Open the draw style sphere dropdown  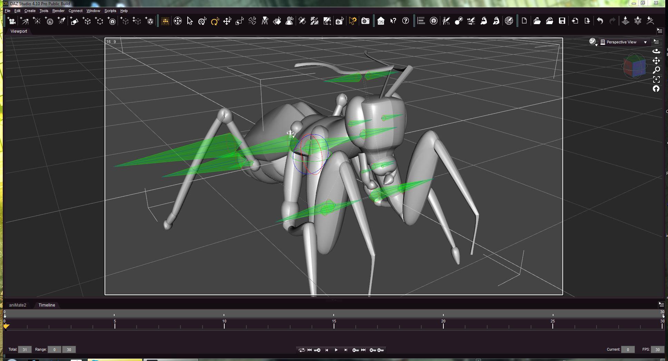(x=593, y=42)
